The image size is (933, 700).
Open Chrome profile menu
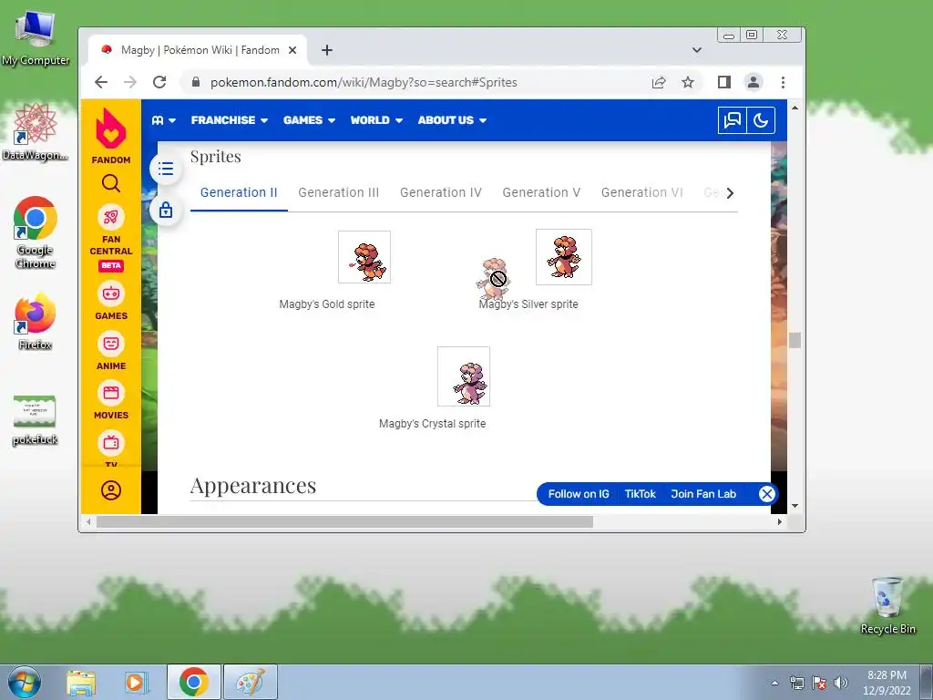click(754, 82)
